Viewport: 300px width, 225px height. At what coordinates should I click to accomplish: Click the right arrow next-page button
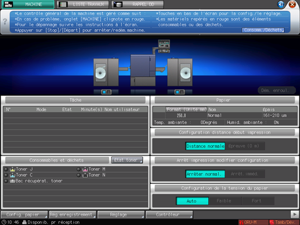point(295,215)
